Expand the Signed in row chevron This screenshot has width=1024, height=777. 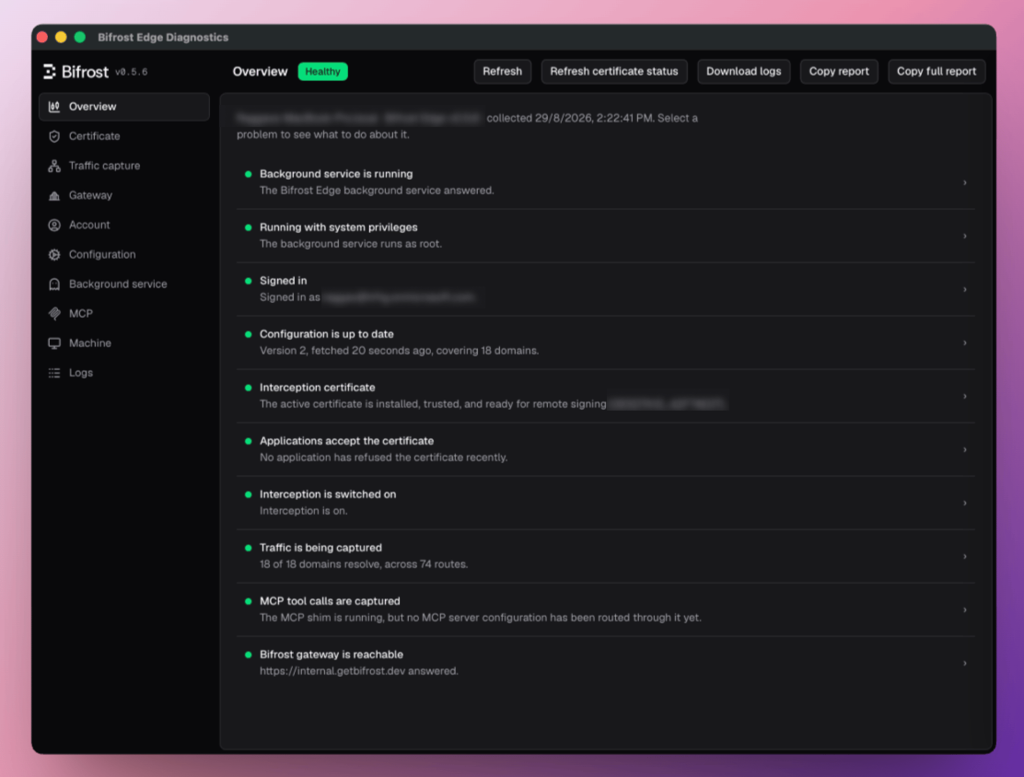point(965,290)
